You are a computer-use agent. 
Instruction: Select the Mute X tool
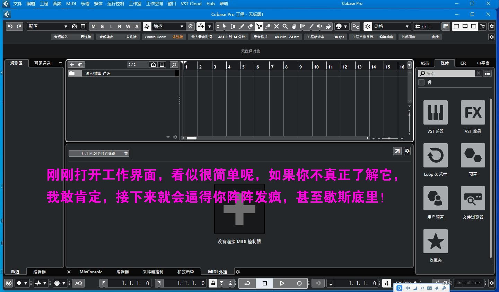(277, 26)
